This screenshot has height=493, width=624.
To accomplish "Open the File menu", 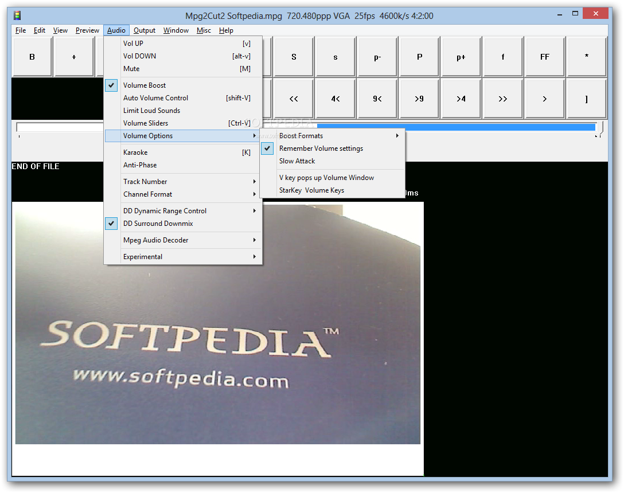I will click(x=21, y=30).
